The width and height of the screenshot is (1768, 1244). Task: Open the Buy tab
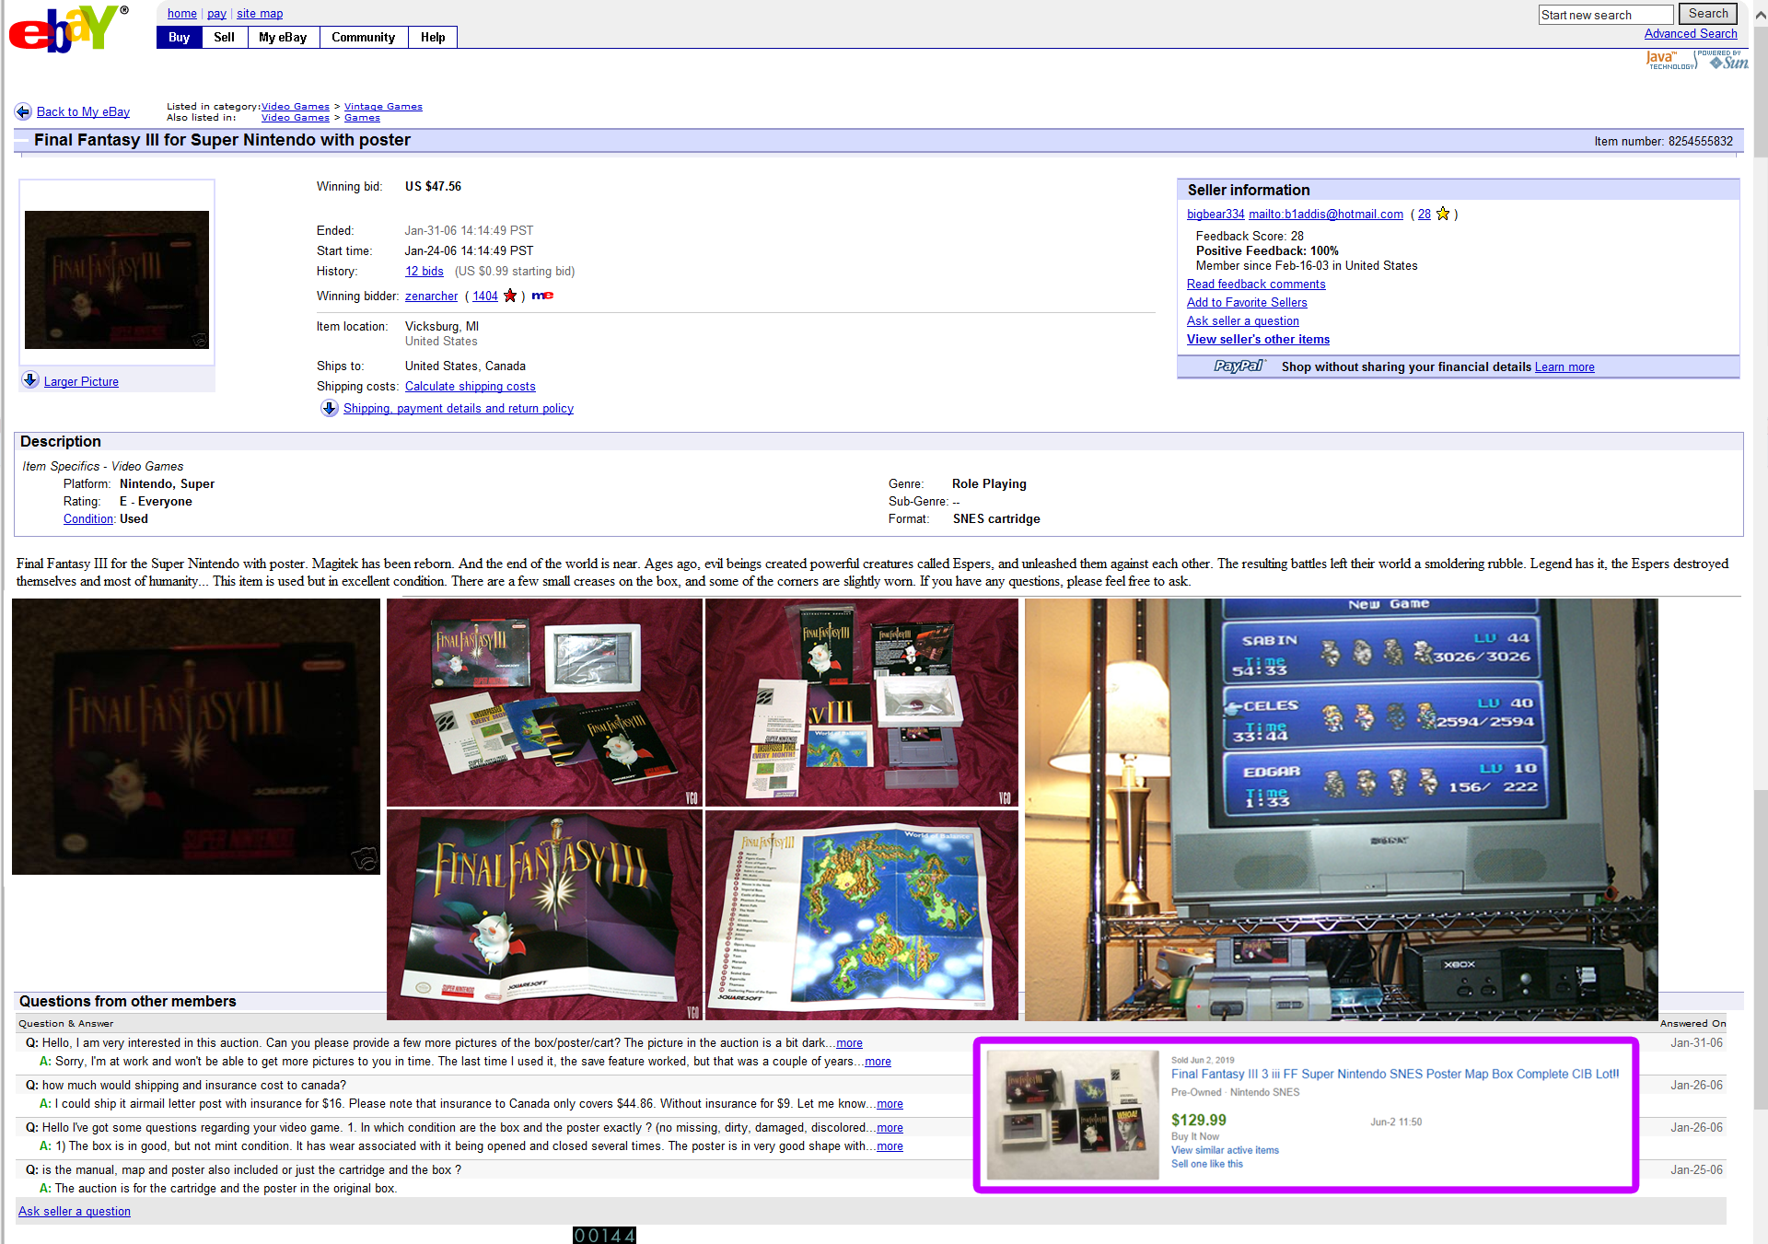click(179, 38)
